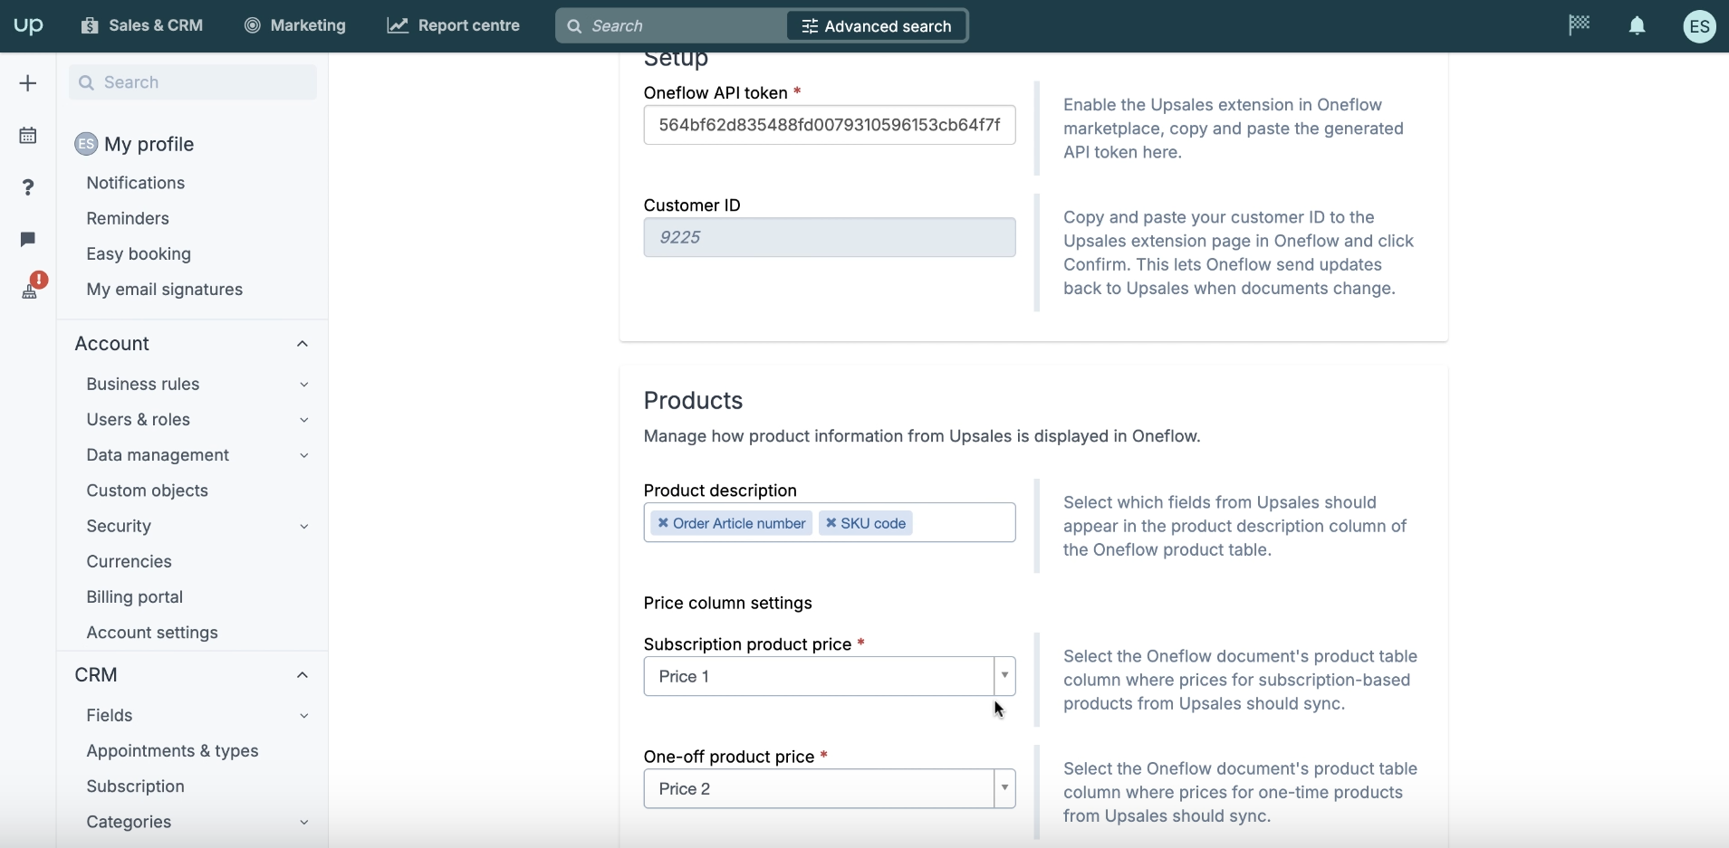This screenshot has width=1729, height=848.
Task: Open the notifications bell icon
Action: 1637,26
